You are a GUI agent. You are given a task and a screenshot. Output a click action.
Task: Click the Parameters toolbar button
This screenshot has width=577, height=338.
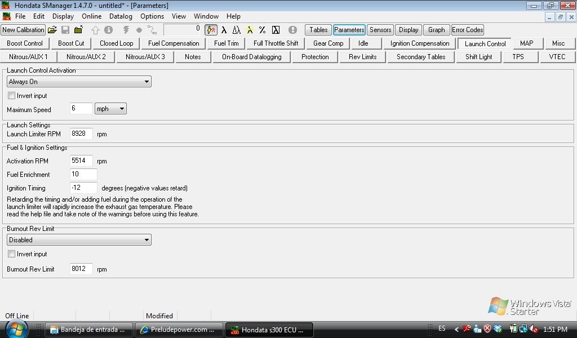[x=349, y=30]
